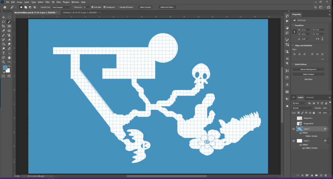The width and height of the screenshot is (333, 179).
Task: Enable Sample All Layers checkbox
Action: tap(118, 7)
